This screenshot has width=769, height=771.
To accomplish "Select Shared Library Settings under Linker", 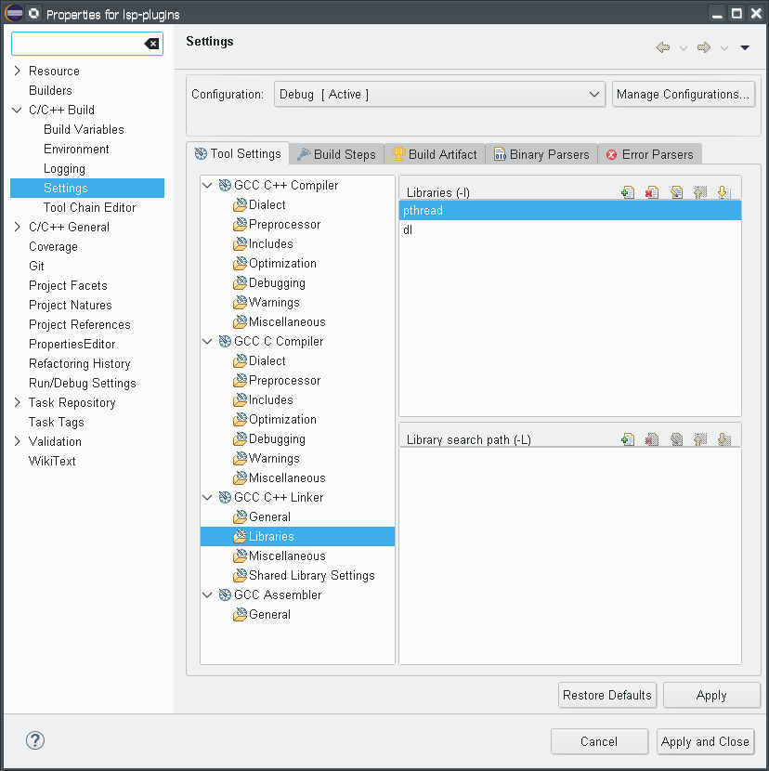I will pyautogui.click(x=311, y=575).
